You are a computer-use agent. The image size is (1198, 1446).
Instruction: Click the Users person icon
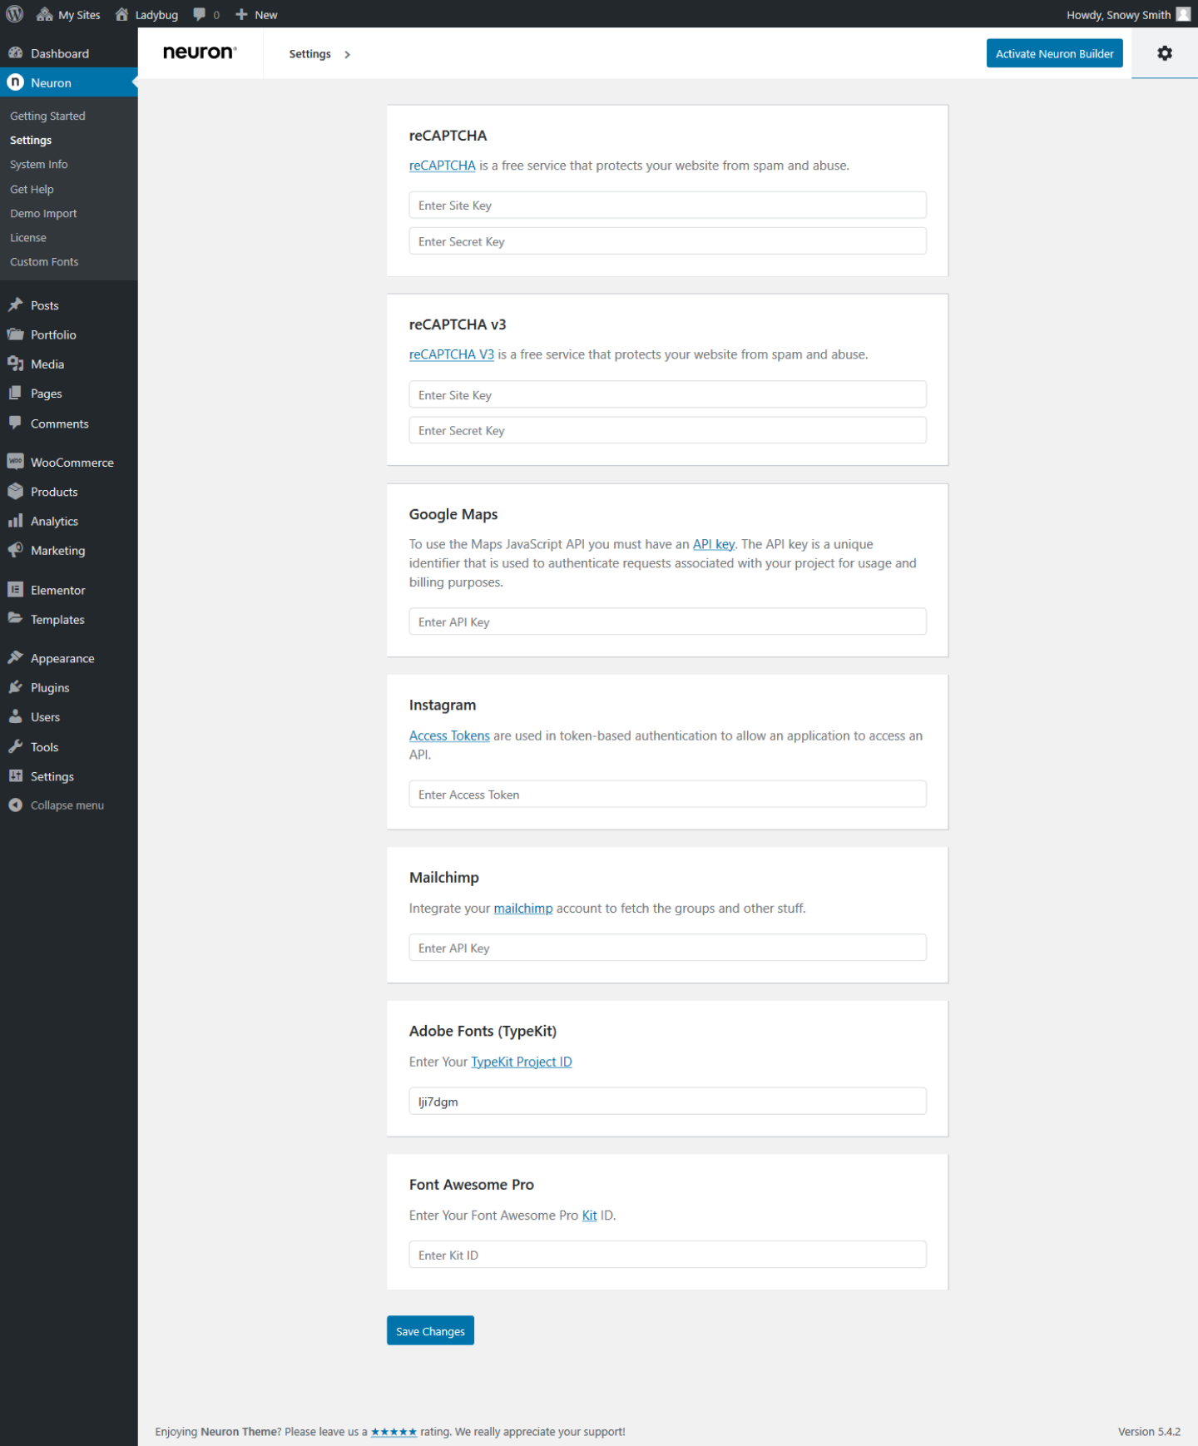(x=15, y=716)
